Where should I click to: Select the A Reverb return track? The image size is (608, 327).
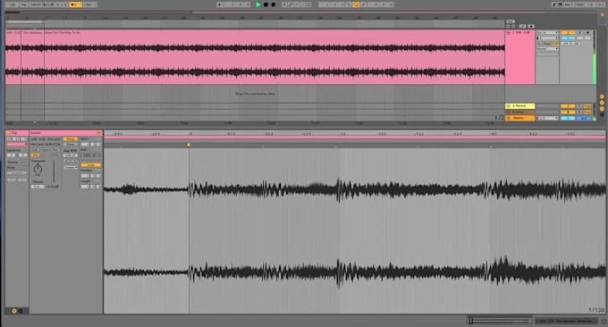(520, 105)
